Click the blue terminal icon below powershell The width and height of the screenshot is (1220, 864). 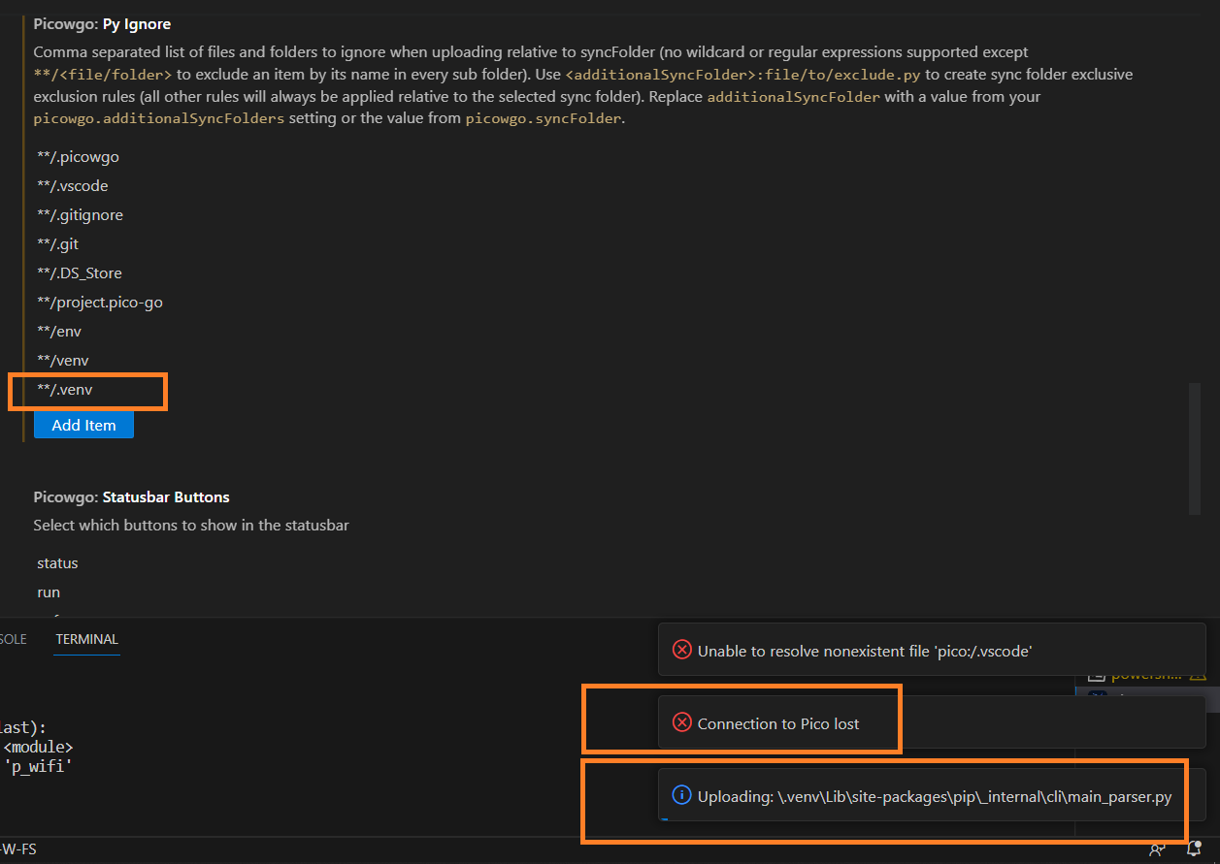tap(1097, 692)
